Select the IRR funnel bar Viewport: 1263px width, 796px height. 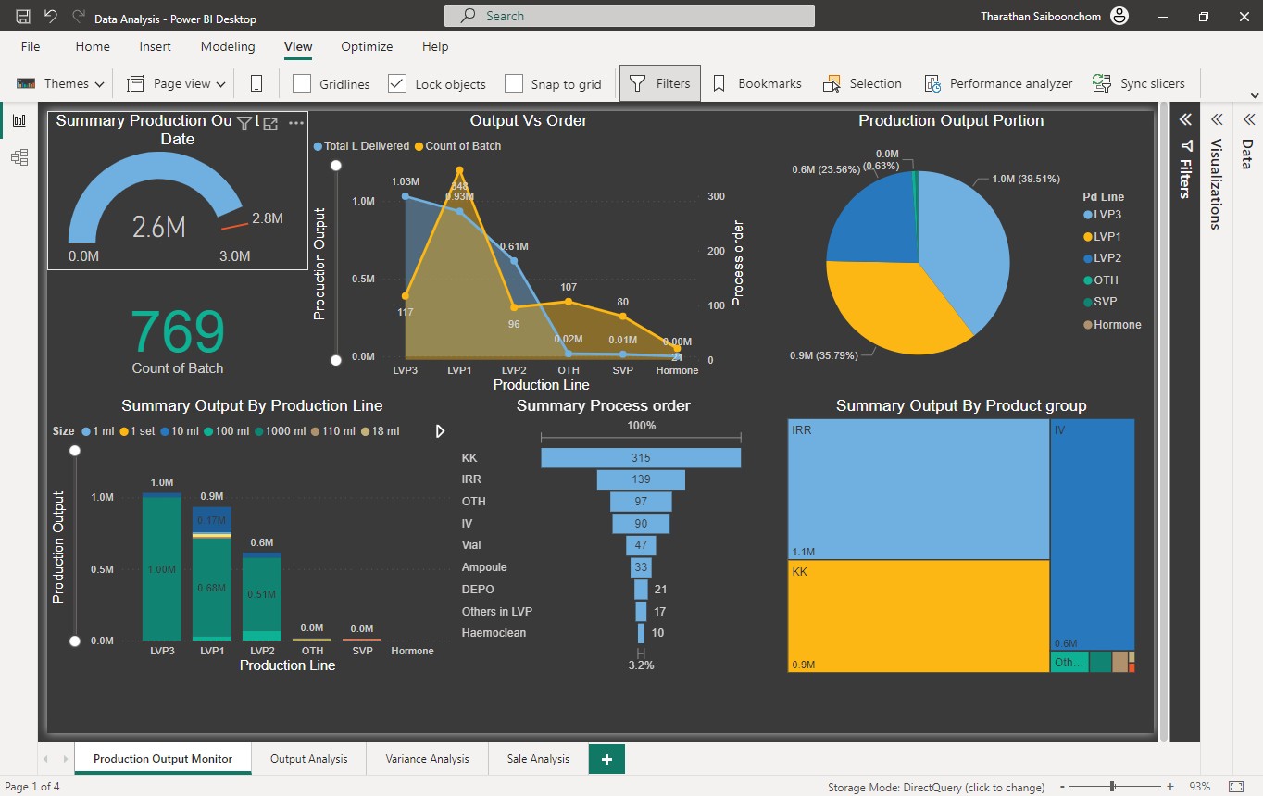click(x=641, y=479)
